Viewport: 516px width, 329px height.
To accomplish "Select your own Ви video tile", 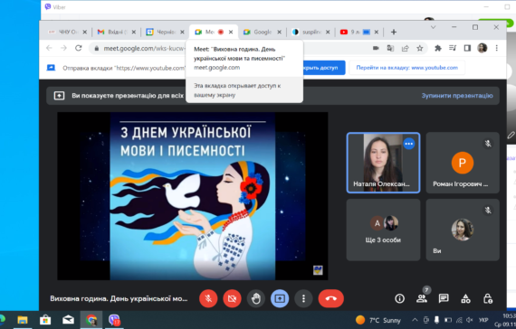I will point(463,230).
